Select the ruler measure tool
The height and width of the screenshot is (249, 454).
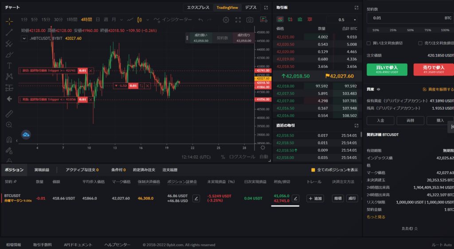9,114
